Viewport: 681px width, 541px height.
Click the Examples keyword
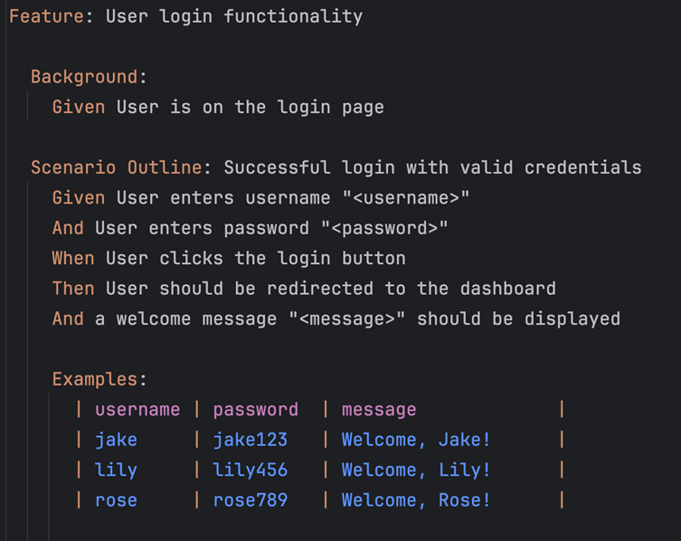click(95, 379)
